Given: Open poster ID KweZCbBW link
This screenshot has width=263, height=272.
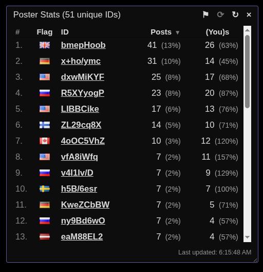Looking at the screenshot, I should tap(85, 205).
